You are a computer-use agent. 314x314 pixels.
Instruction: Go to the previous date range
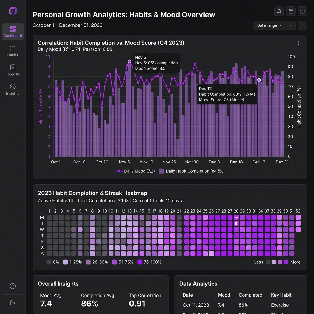(x=291, y=25)
